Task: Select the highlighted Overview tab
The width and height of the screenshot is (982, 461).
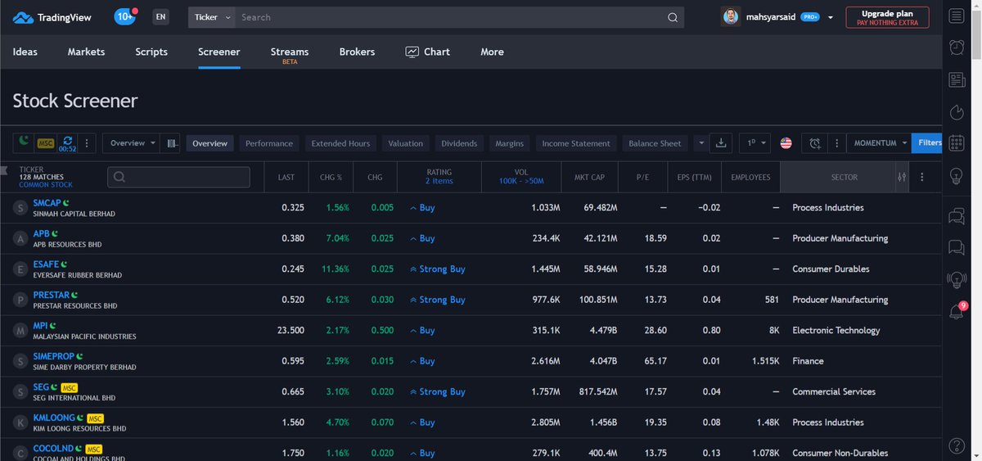Action: coord(209,143)
